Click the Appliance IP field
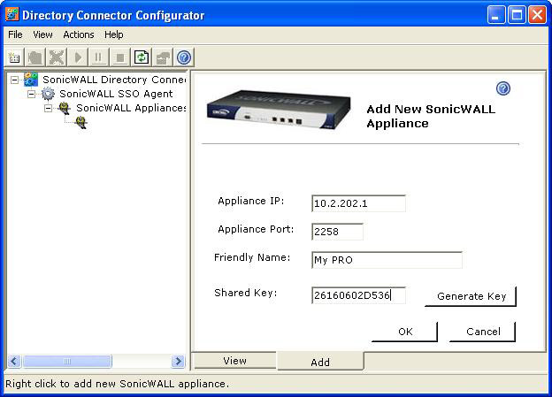The width and height of the screenshot is (552, 397). tap(358, 203)
